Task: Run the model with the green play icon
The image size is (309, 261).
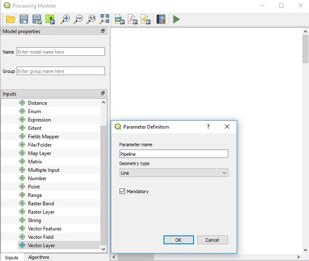Action: coord(176,19)
